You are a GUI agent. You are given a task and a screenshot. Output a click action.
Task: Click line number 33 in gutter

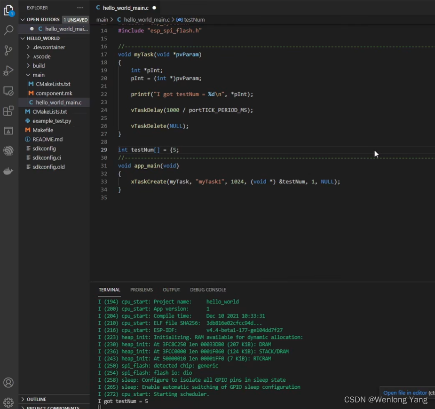104,181
